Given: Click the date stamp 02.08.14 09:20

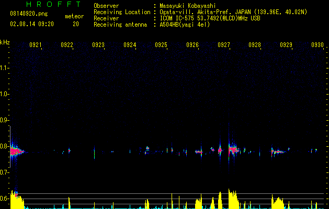Looking at the screenshot, I should tap(32, 24).
